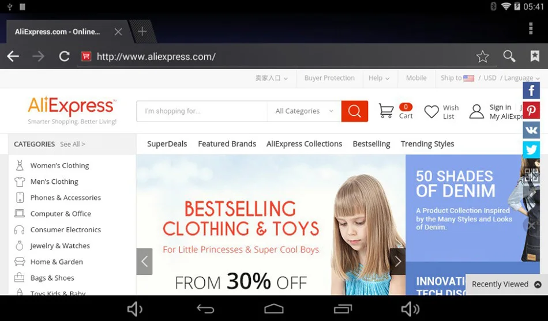Expand the All Categories dropdown

304,111
